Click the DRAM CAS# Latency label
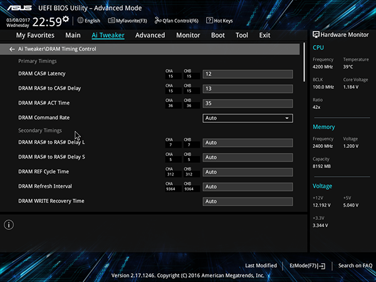Viewport: 376px width, 282px height. 42,73
